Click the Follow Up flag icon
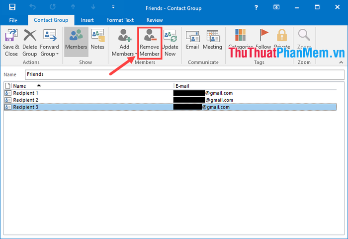348x239 pixels. point(263,36)
